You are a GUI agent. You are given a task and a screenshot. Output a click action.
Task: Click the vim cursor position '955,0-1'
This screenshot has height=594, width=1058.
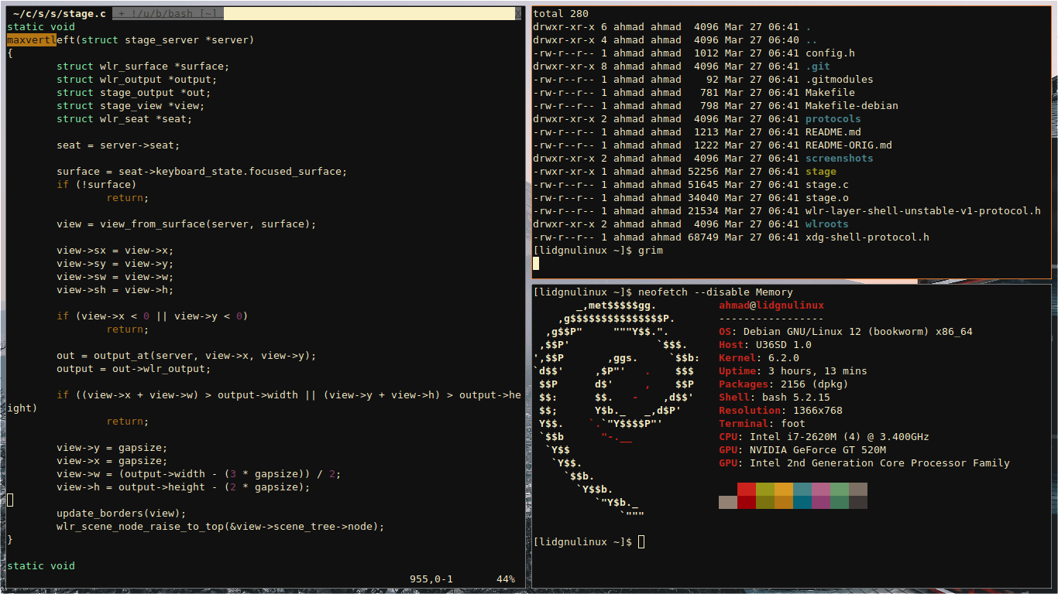(x=431, y=579)
